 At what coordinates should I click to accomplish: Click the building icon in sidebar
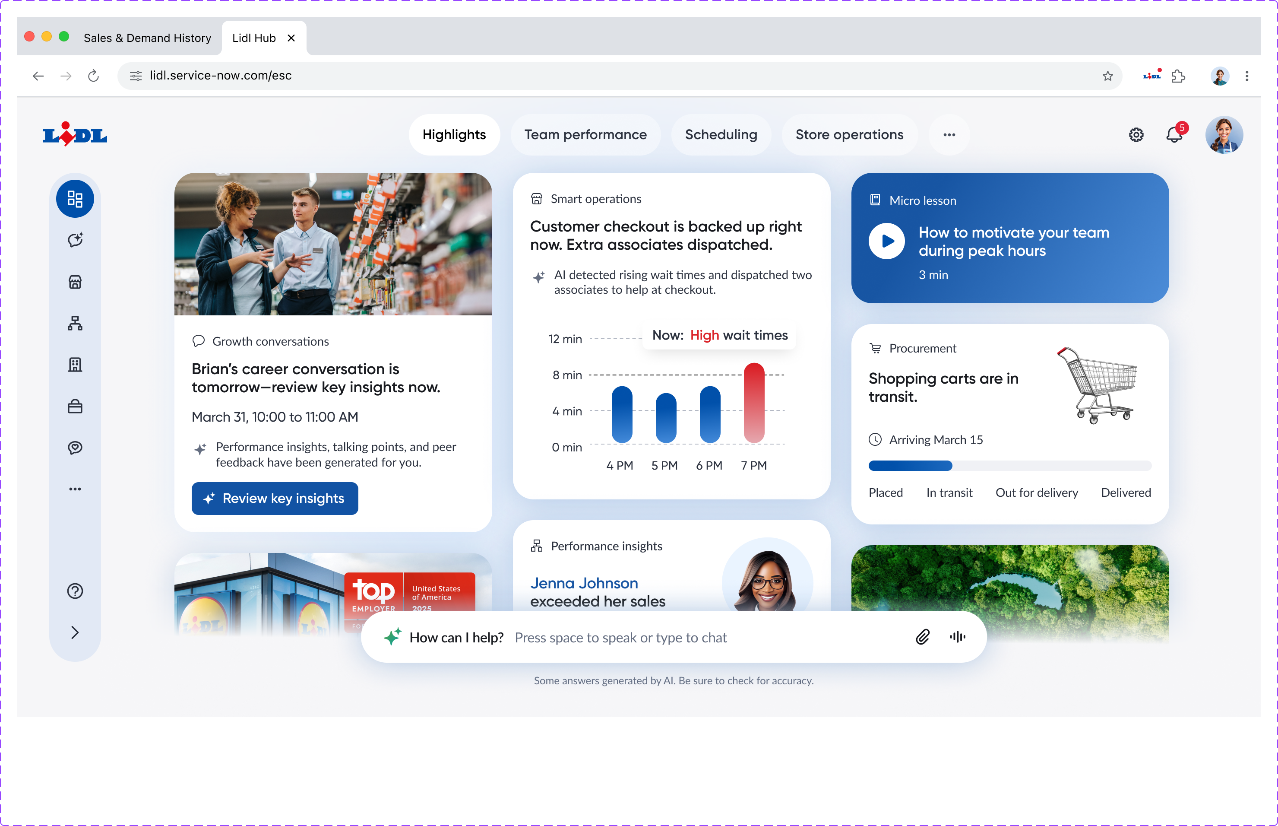pos(75,365)
